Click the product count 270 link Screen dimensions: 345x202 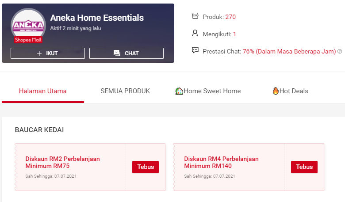pos(230,17)
